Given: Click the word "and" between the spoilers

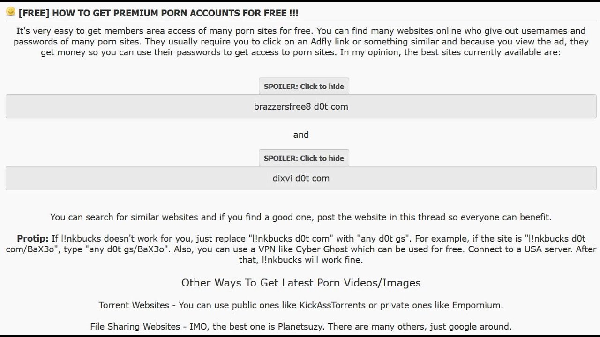Looking at the screenshot, I should 301,135.
